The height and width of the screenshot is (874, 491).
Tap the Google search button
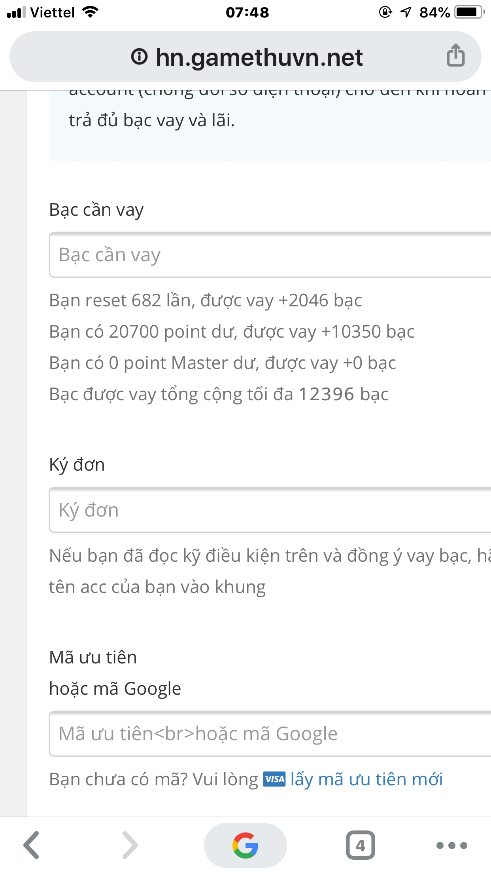[245, 845]
